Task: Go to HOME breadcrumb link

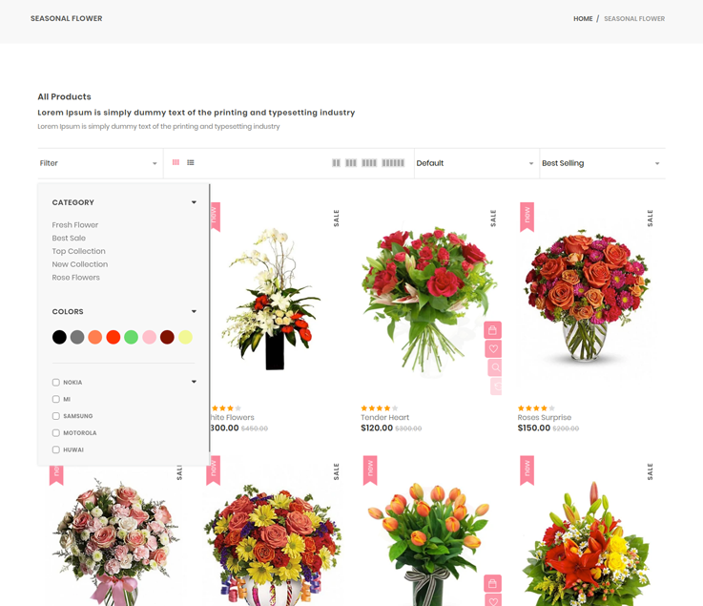Action: coord(582,19)
